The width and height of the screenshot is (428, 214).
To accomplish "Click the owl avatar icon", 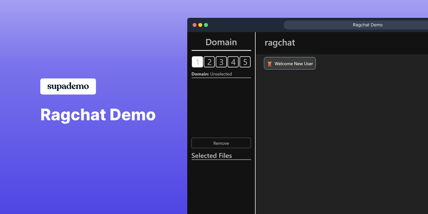I will tap(270, 64).
